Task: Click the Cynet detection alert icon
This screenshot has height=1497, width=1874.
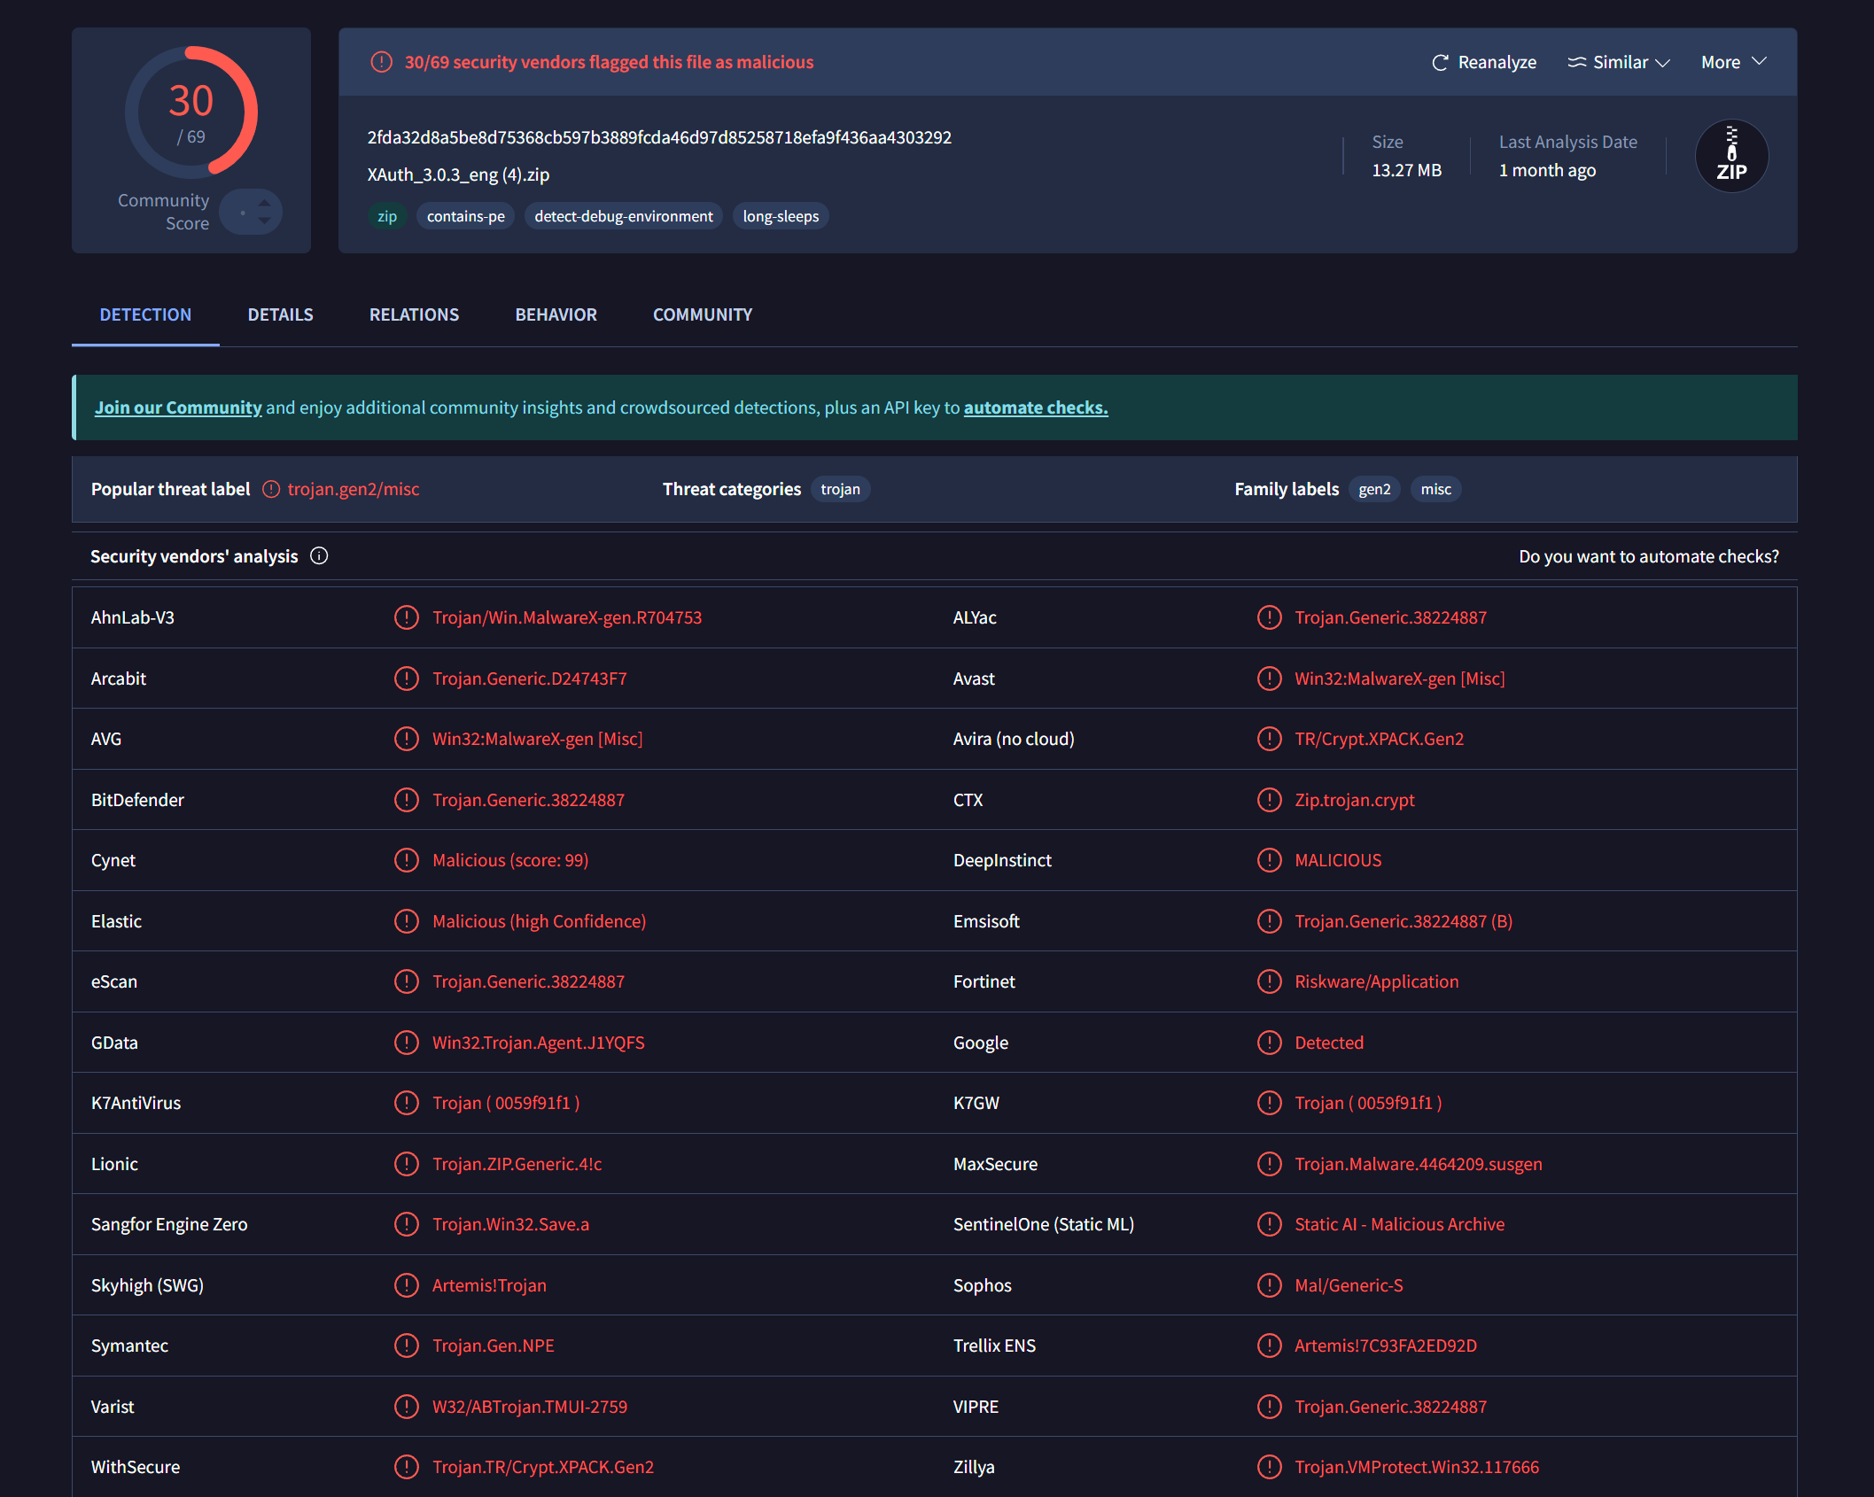Action: point(407,860)
